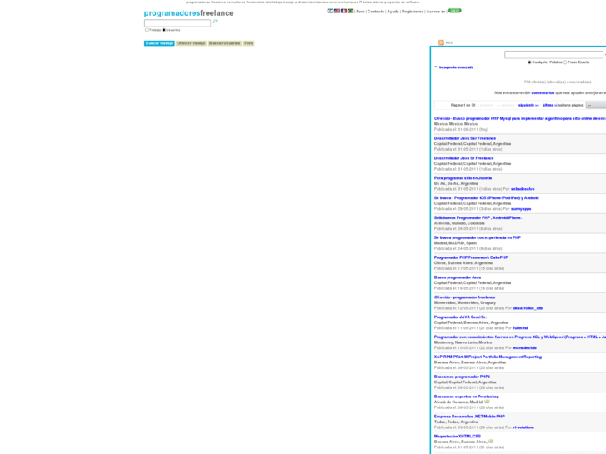
Task: Switch to the Foro tab
Action: tap(248, 43)
